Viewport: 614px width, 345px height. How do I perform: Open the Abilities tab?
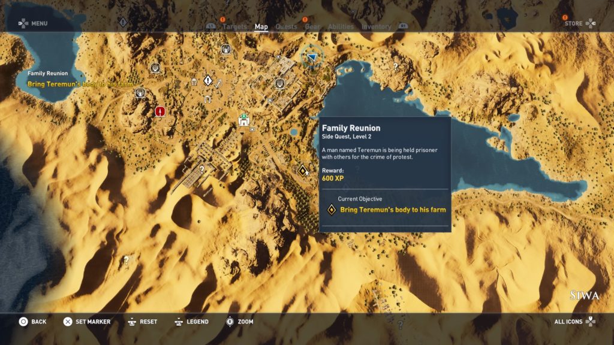pos(341,26)
